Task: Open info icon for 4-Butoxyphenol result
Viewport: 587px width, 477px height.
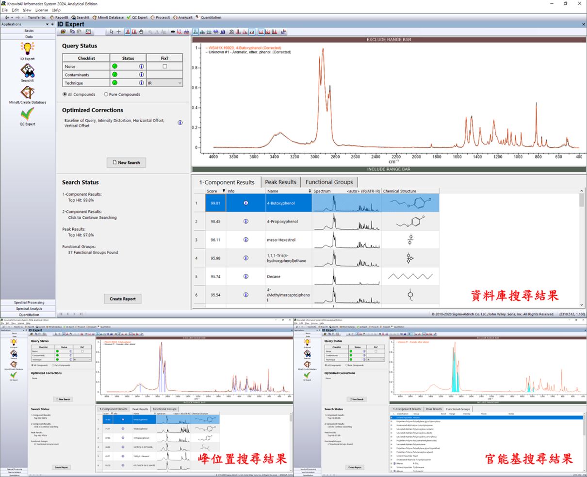Action: [245, 203]
